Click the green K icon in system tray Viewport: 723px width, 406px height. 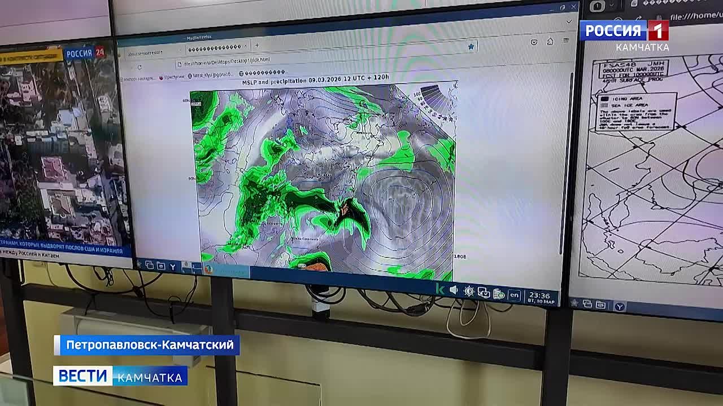[440, 289]
